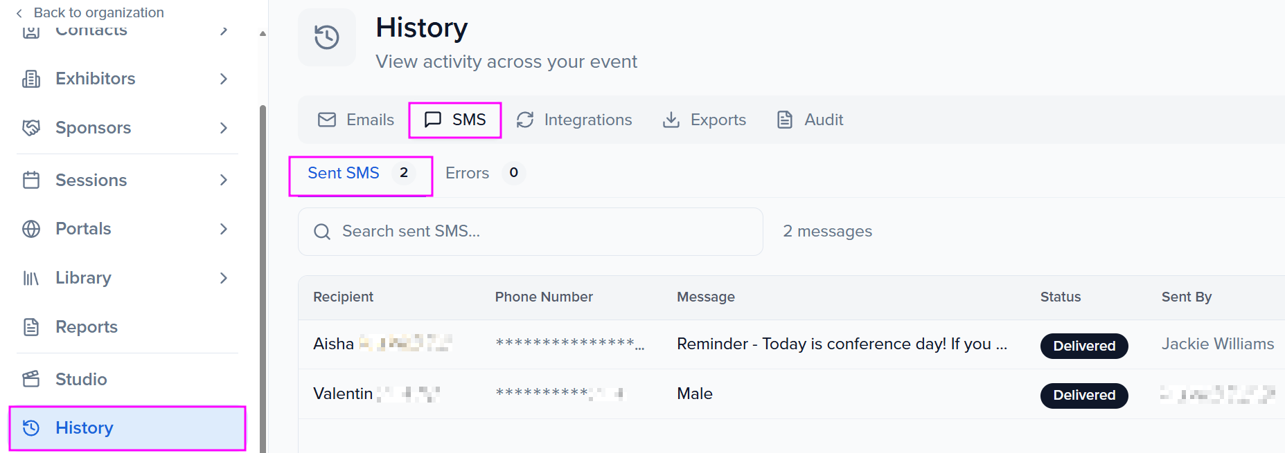
Task: Expand the Sessions submenu chevron
Action: (x=223, y=181)
